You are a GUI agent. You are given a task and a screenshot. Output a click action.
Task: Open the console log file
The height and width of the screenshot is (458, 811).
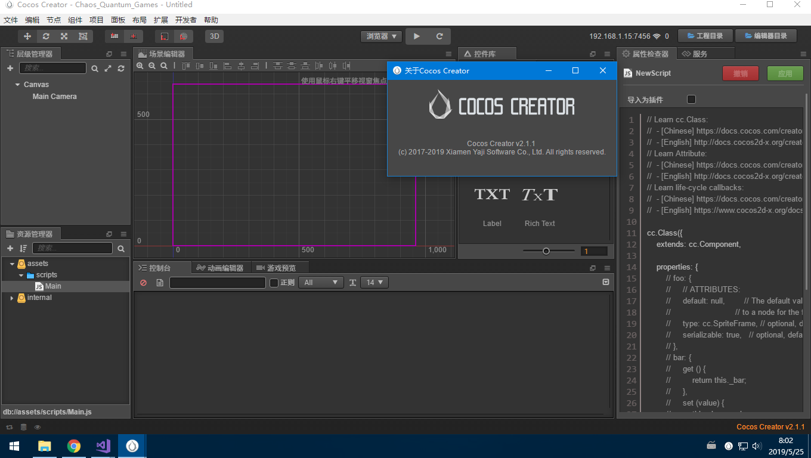point(160,283)
